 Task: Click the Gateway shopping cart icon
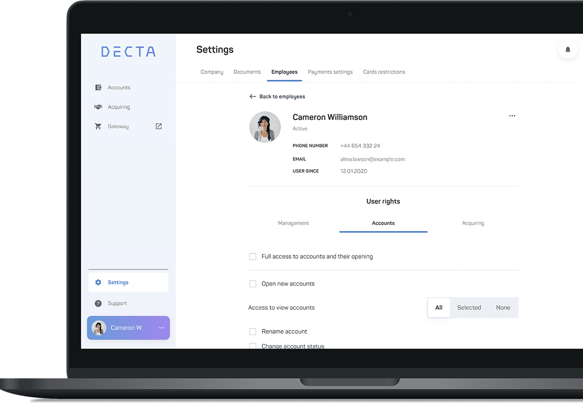[98, 126]
